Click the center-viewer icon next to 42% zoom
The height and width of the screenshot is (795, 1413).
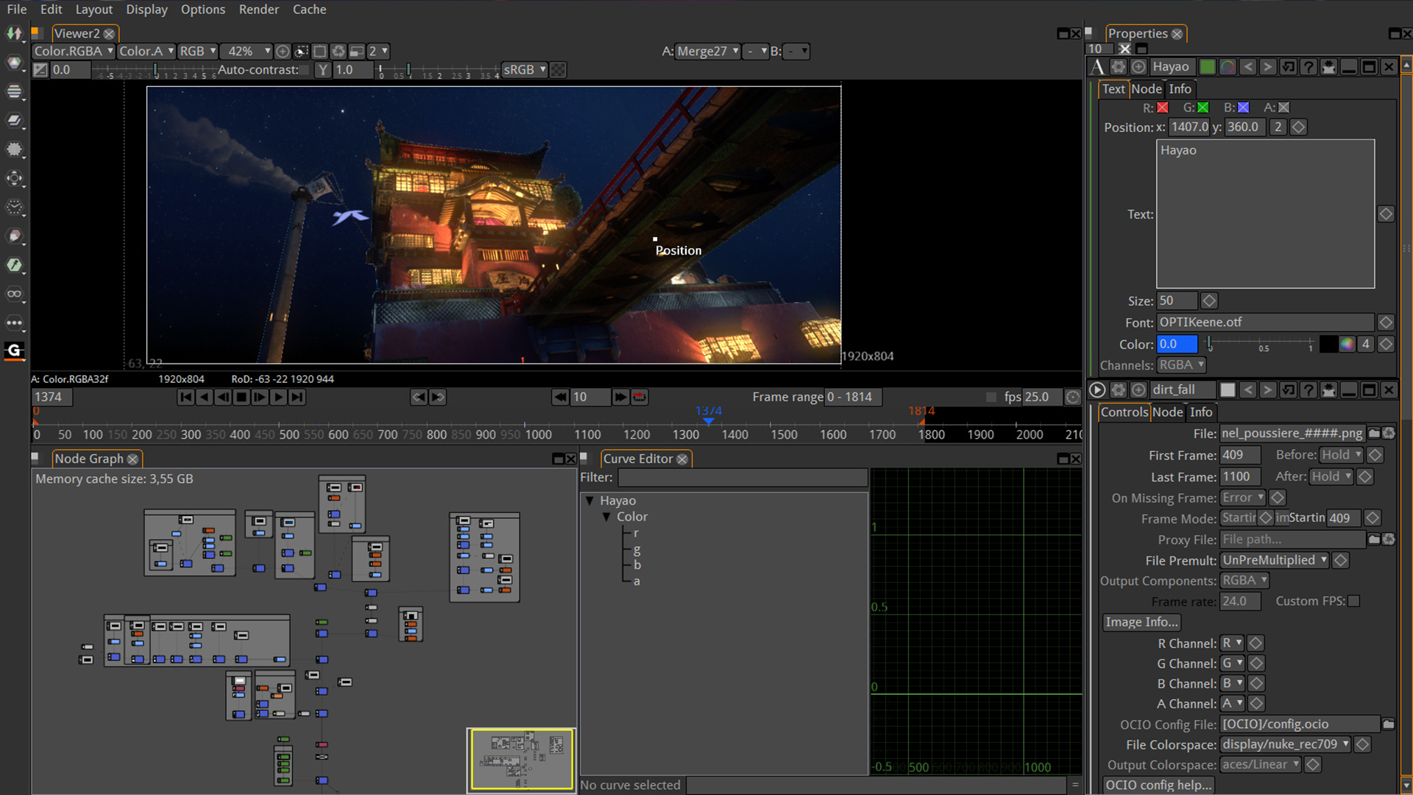[x=283, y=52]
